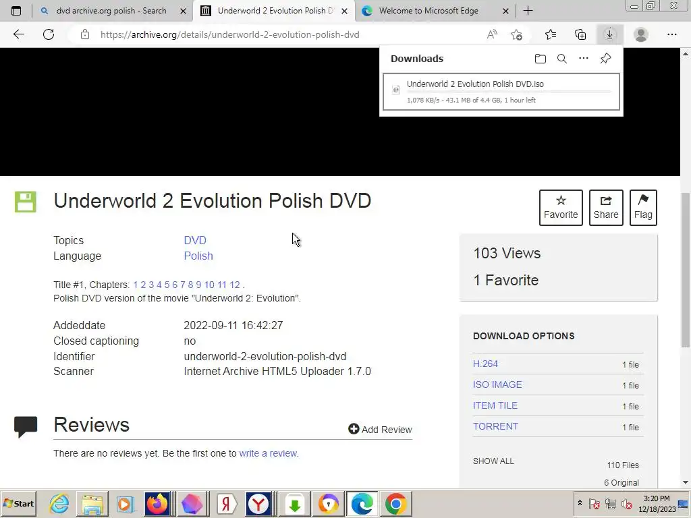The width and height of the screenshot is (691, 518).
Task: Click the ISO file icon in downloads
Action: pyautogui.click(x=396, y=90)
